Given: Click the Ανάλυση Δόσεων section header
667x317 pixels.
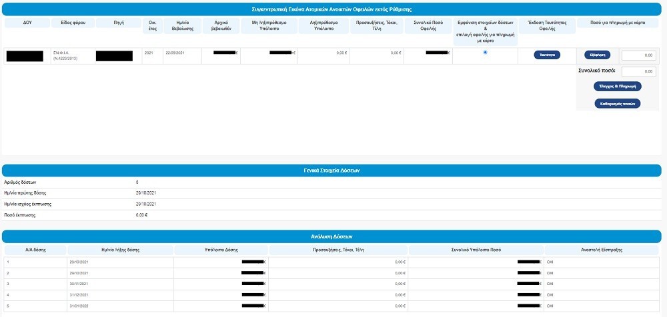Looking at the screenshot, I should tap(331, 236).
